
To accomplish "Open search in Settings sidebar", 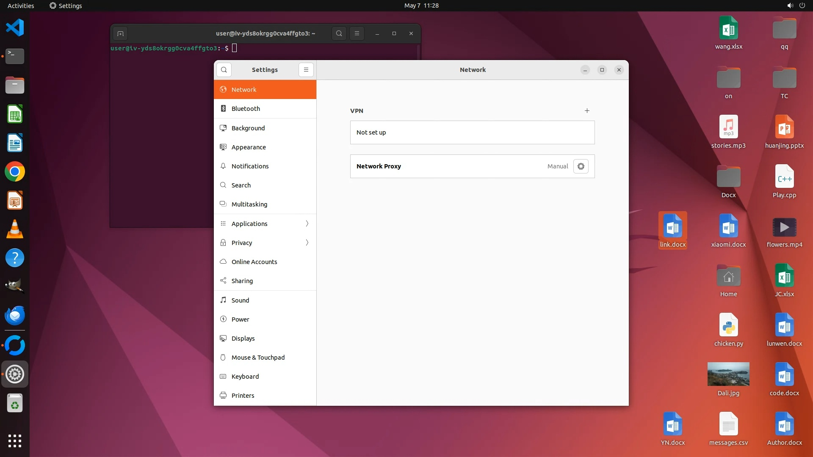I will 224,70.
